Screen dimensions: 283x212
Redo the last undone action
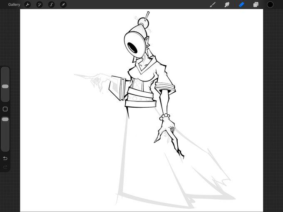5,167
